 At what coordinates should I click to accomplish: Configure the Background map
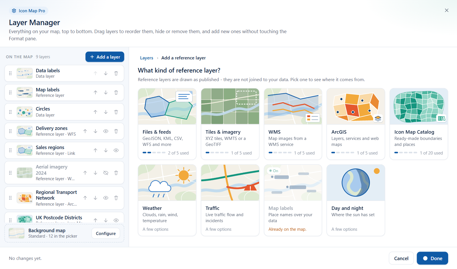106,233
